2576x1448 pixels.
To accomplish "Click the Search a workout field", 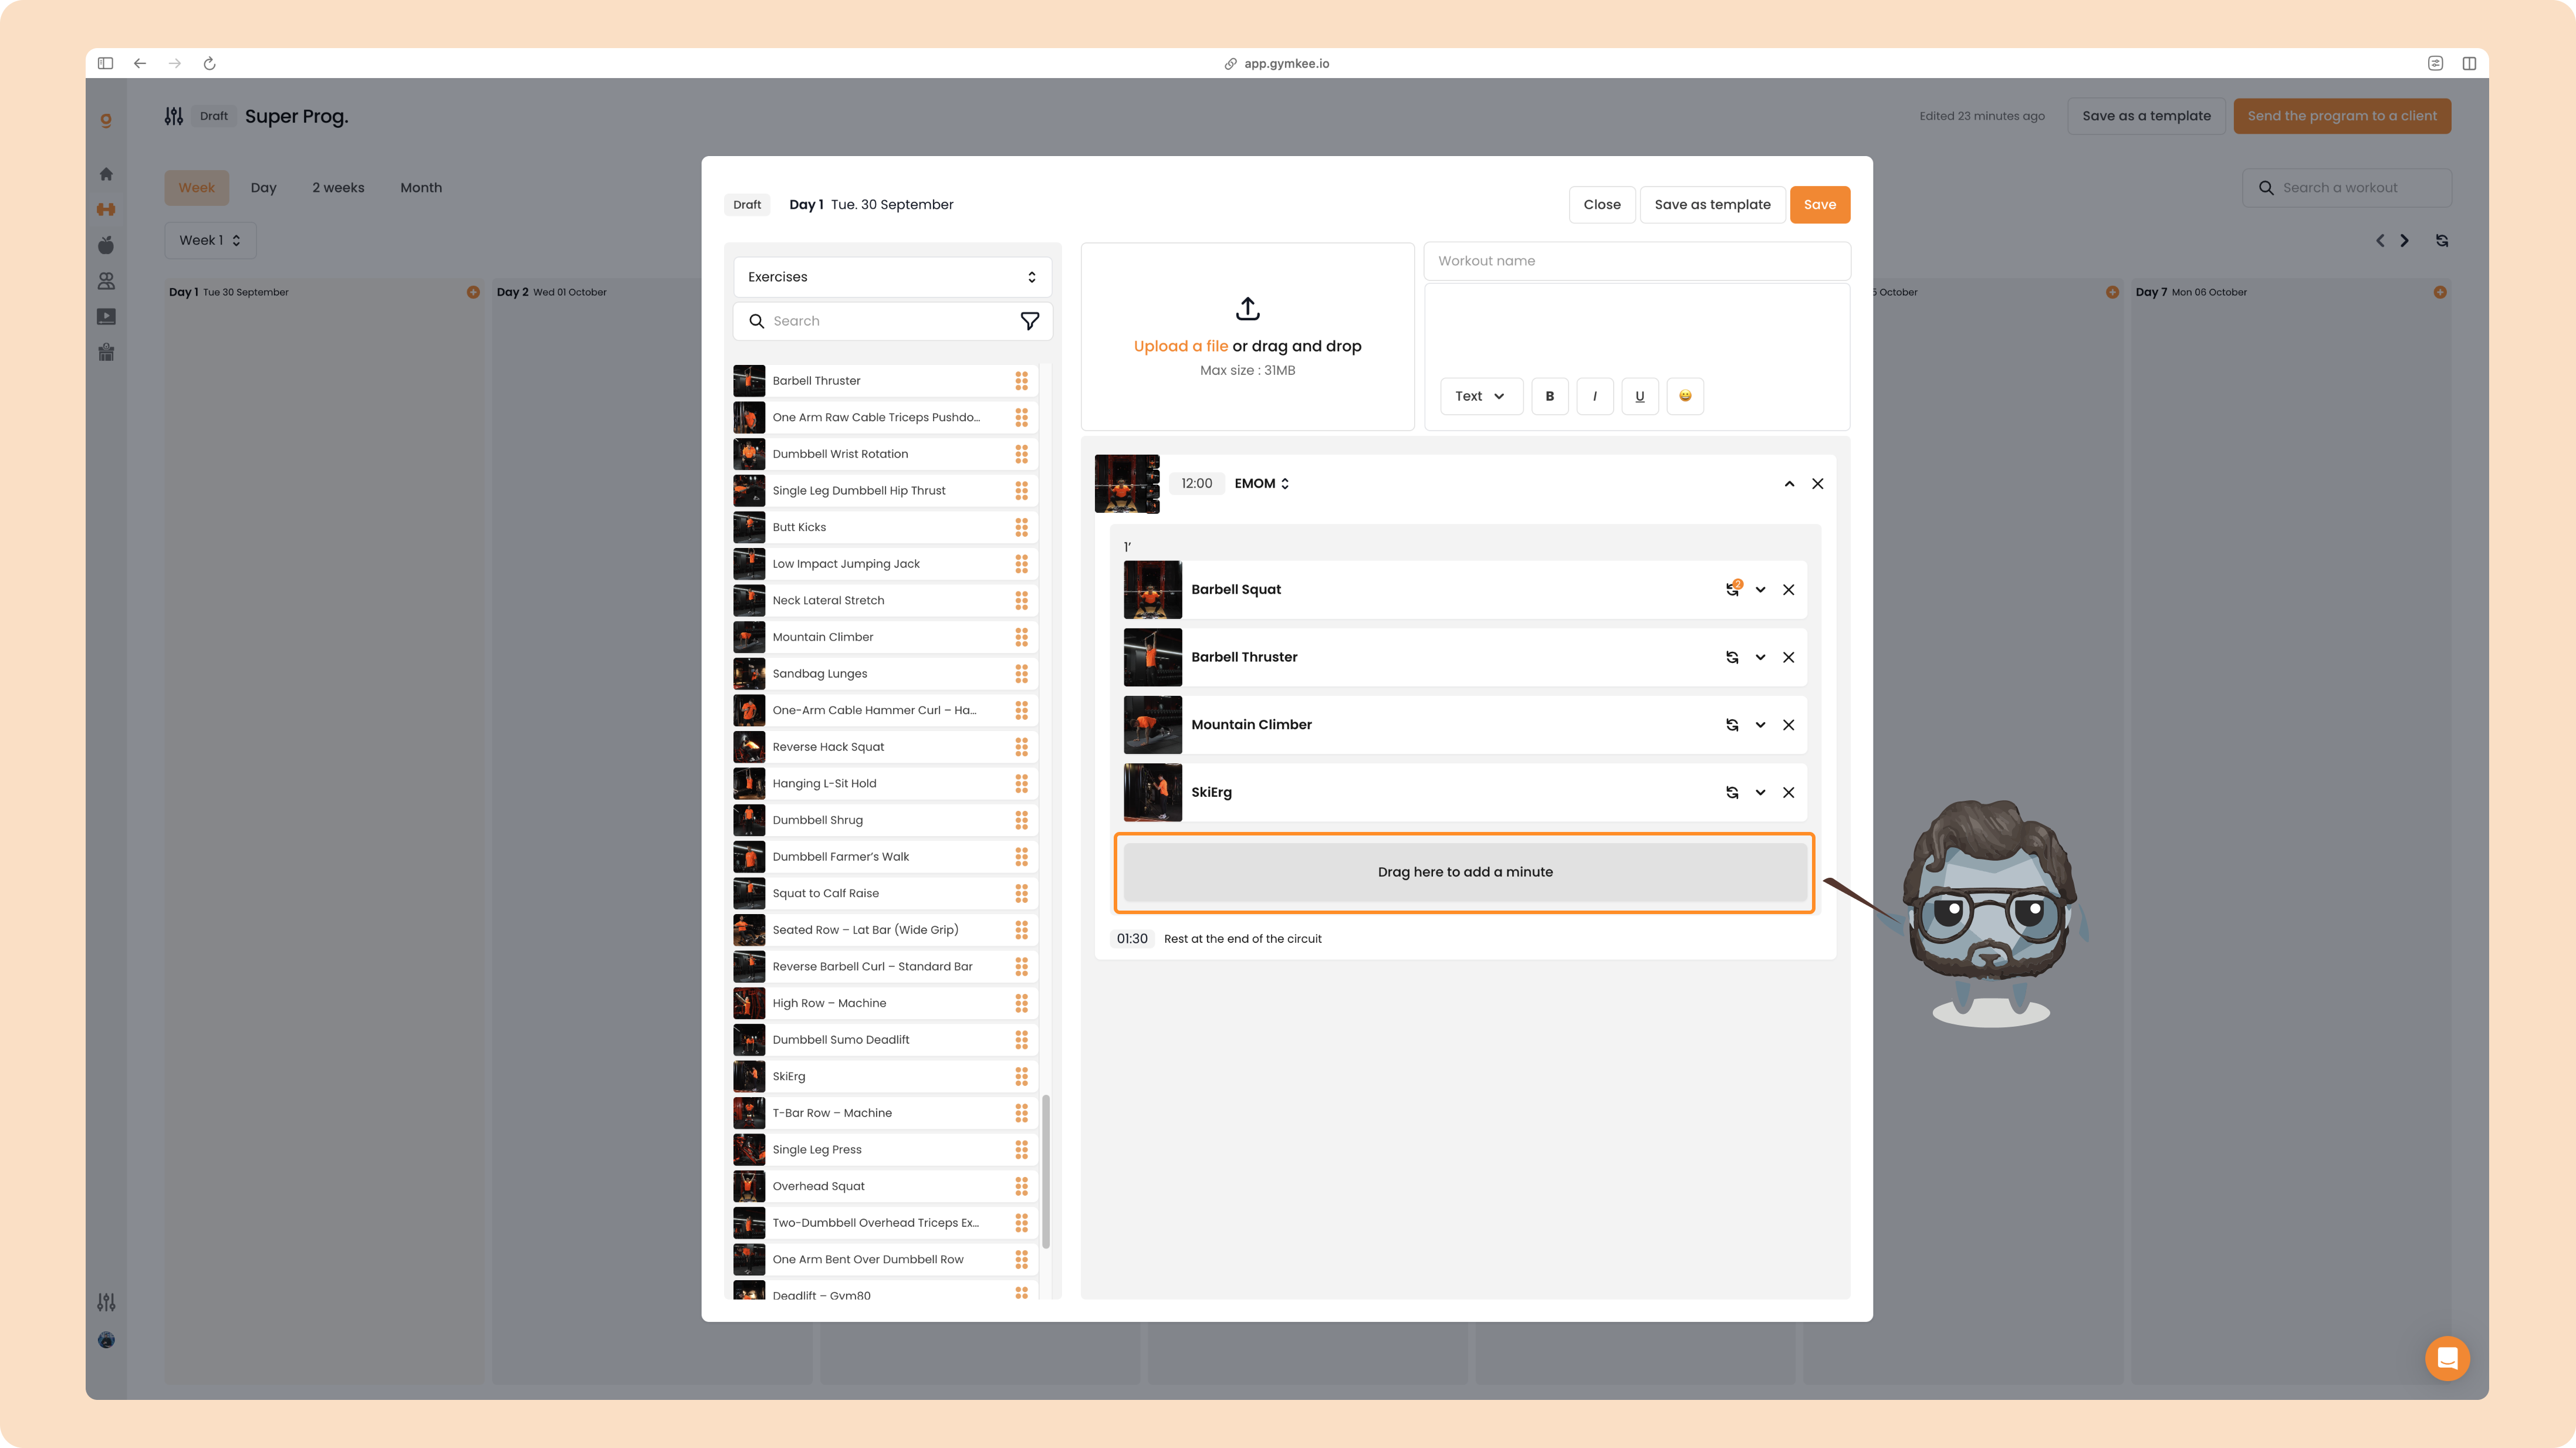I will [x=2346, y=187].
